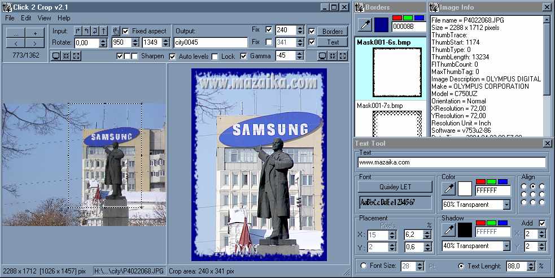Open the View menu
The height and width of the screenshot is (278, 555).
[x=44, y=18]
